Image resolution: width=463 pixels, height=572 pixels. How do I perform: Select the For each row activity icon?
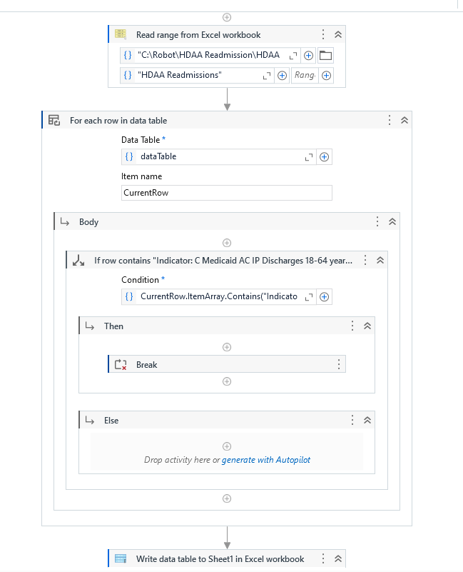(x=54, y=120)
